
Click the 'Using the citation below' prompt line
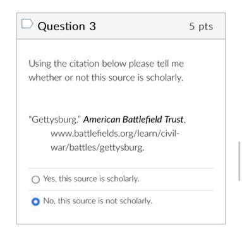click(106, 64)
